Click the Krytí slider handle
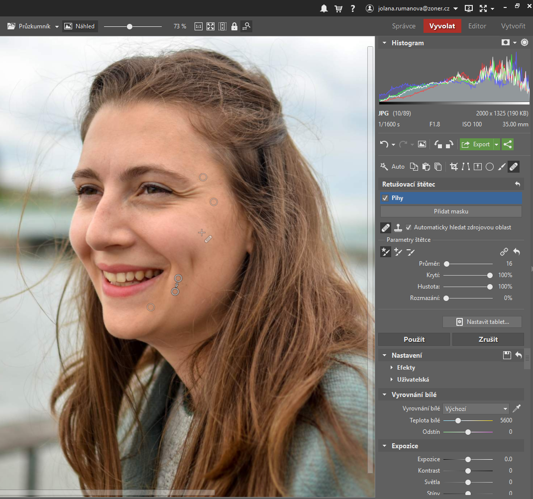The width and height of the screenshot is (533, 499). tap(490, 275)
